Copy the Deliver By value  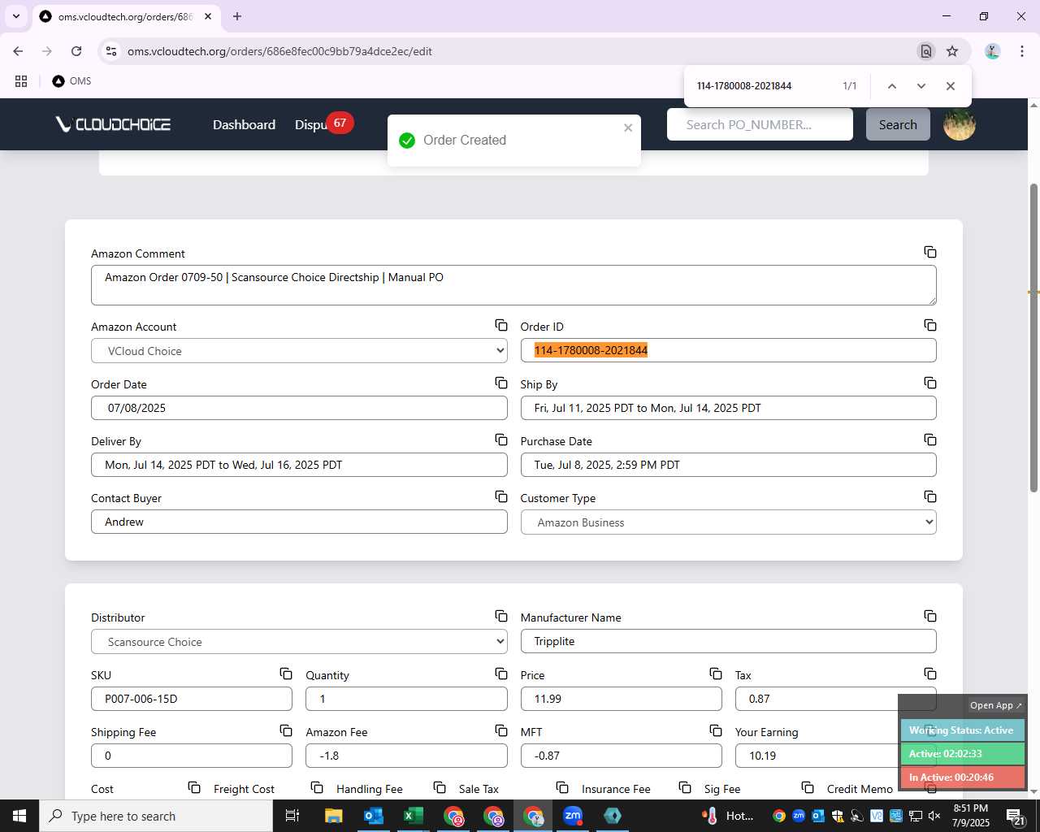tap(501, 440)
